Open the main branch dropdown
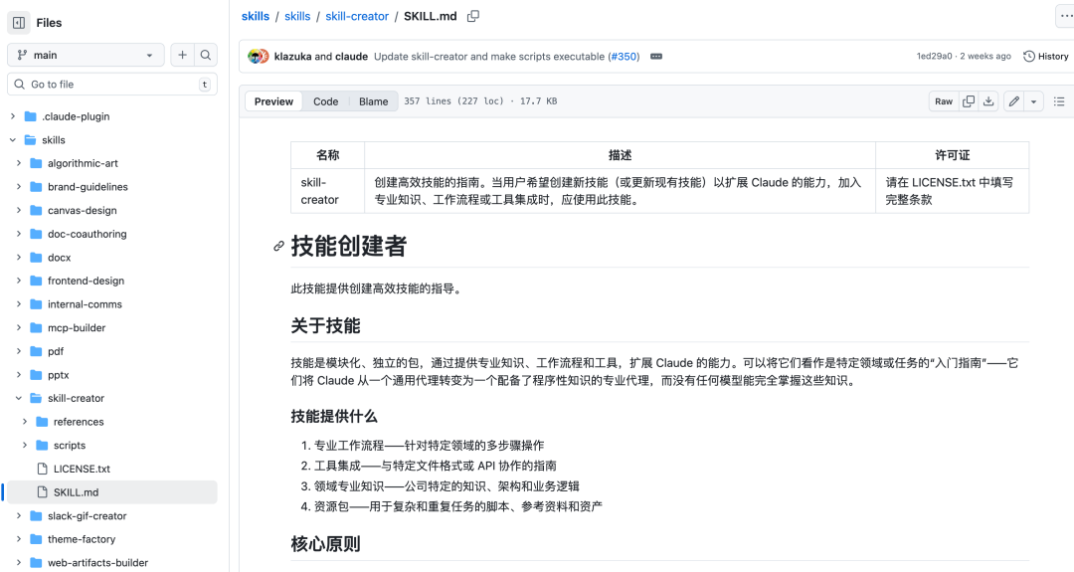The width and height of the screenshot is (1074, 572). pos(86,56)
